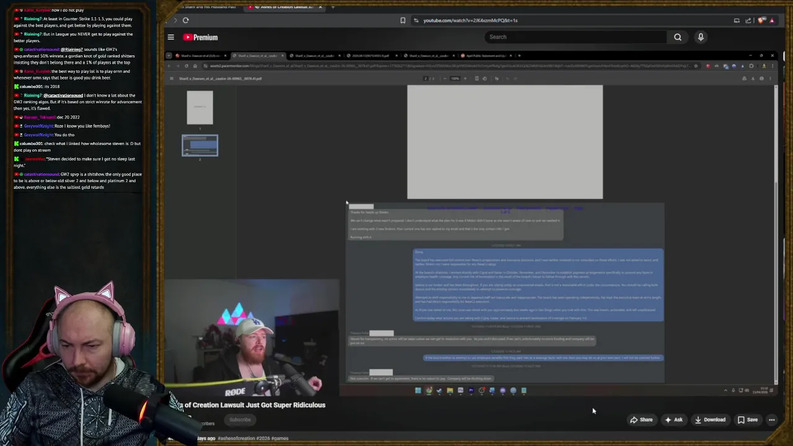Click the Subscribe button
793x446 pixels.
pos(240,420)
